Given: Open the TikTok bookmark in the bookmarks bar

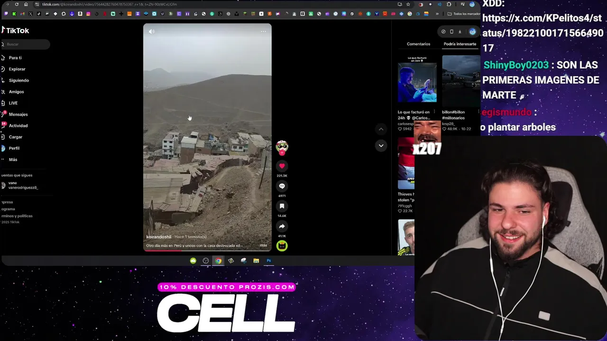Looking at the screenshot, I should (39, 14).
